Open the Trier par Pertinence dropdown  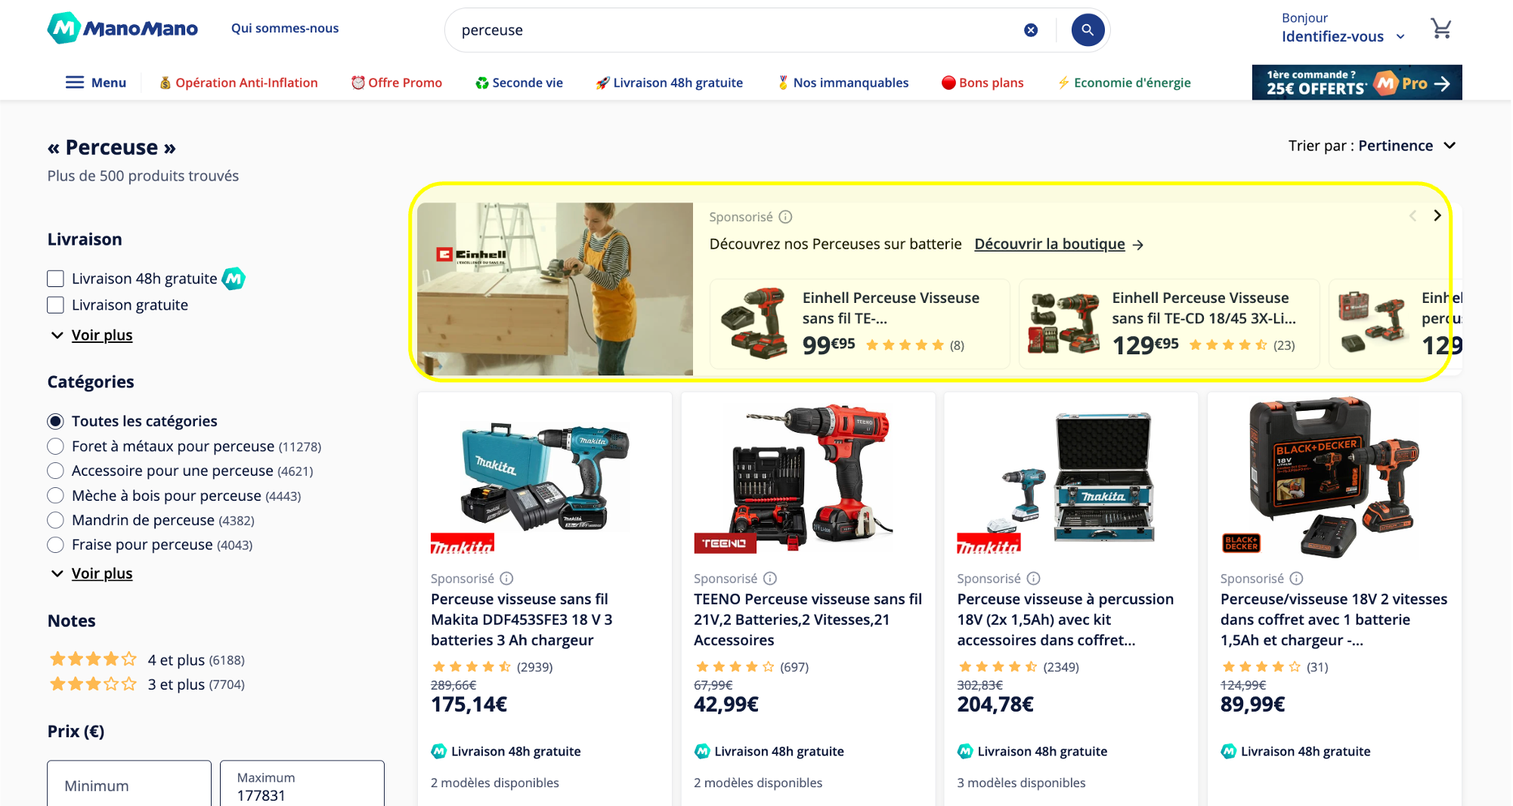tap(1372, 146)
